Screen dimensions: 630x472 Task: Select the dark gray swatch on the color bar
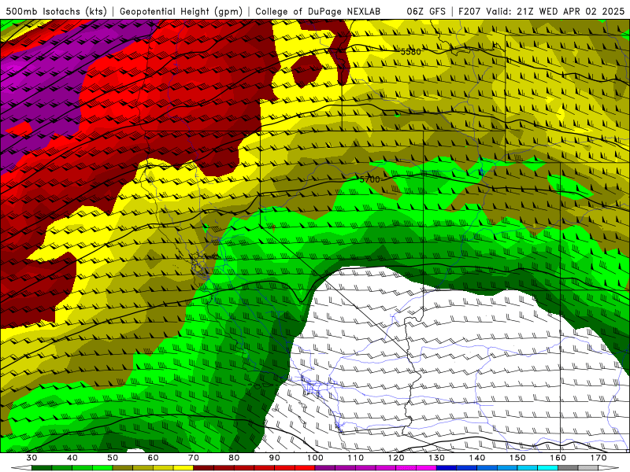(568, 468)
